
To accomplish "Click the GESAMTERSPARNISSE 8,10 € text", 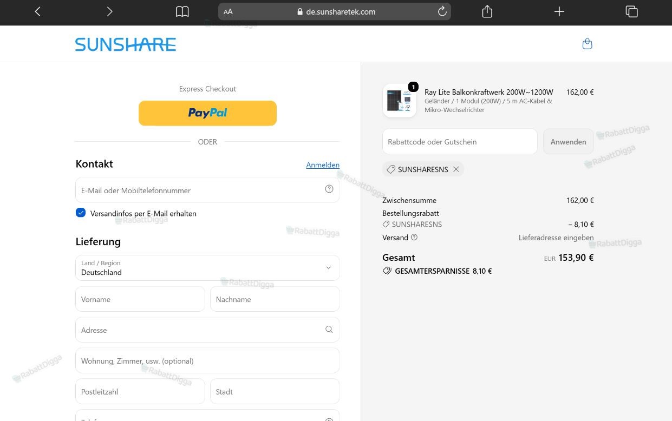I will click(x=443, y=271).
